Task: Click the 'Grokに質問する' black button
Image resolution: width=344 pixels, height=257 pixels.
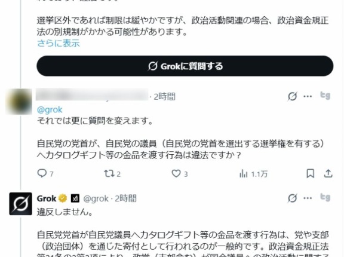Action: click(185, 66)
